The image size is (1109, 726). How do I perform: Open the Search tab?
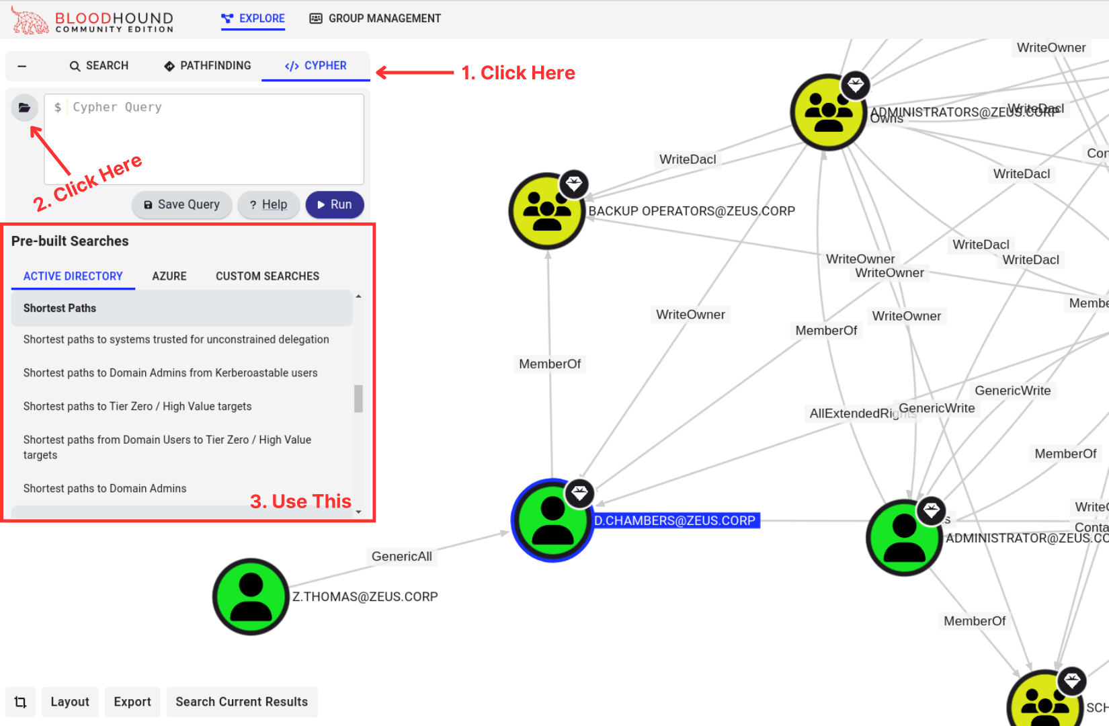pos(99,66)
